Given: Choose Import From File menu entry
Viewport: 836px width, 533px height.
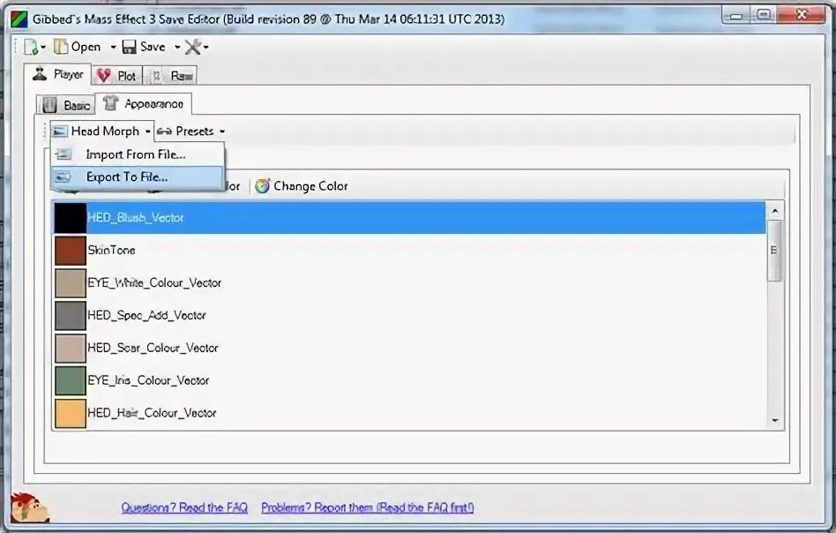Looking at the screenshot, I should coord(138,154).
